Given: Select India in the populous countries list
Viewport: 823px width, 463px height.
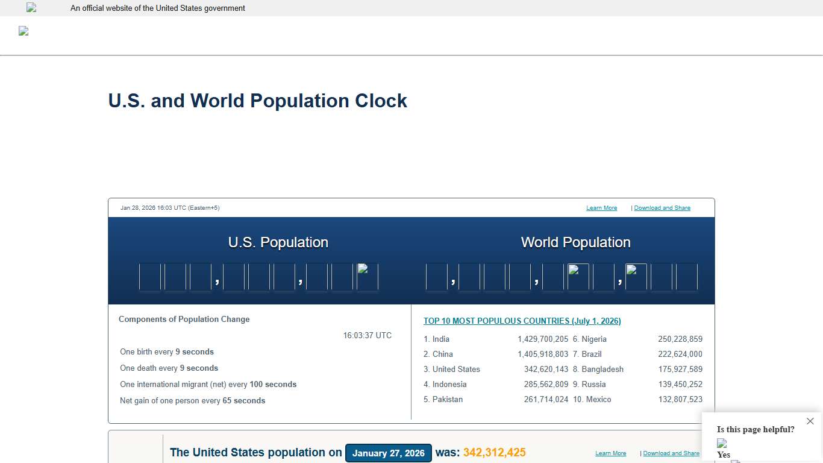Looking at the screenshot, I should (439, 339).
